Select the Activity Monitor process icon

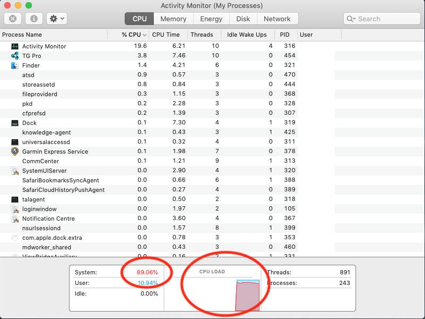(x=15, y=46)
